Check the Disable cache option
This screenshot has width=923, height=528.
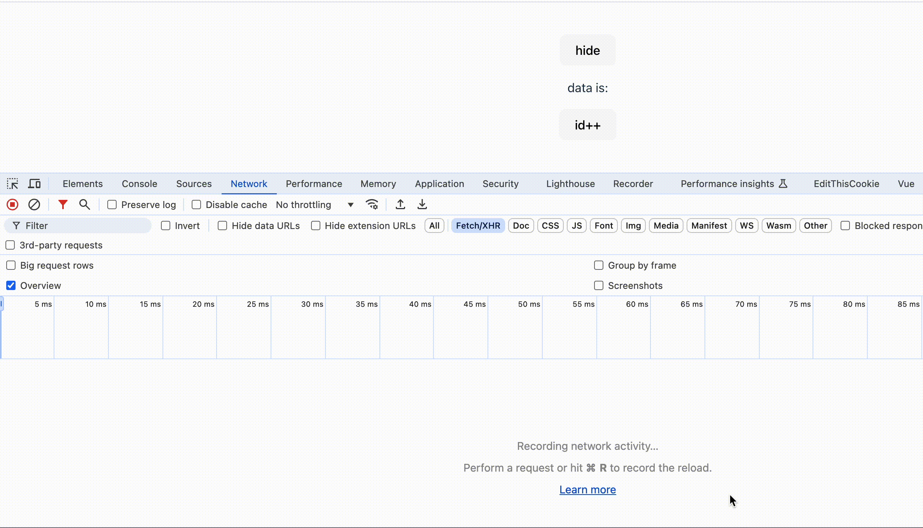(x=196, y=205)
